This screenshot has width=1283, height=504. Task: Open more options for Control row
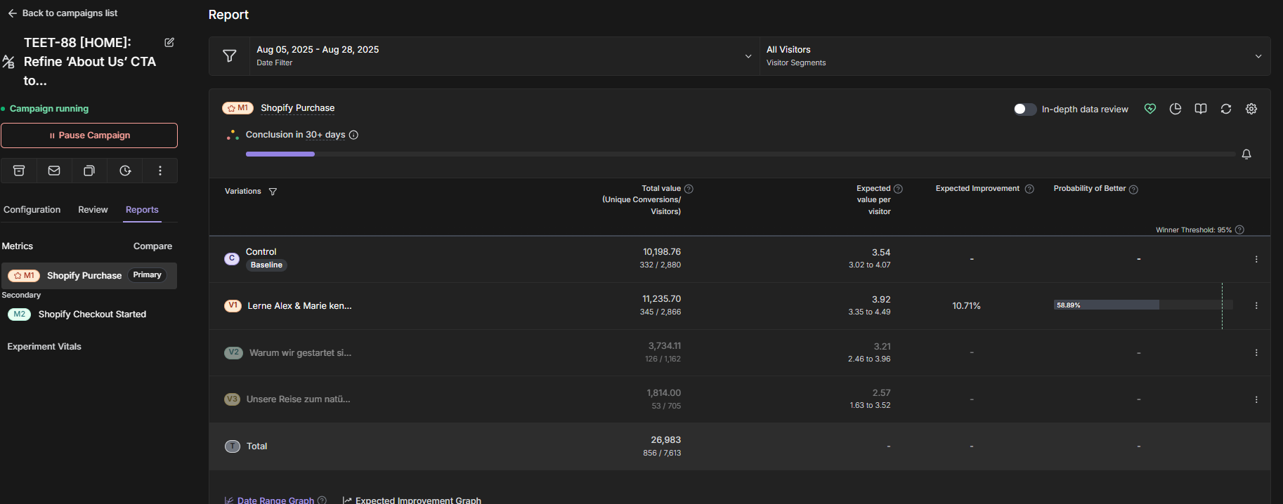1256,259
